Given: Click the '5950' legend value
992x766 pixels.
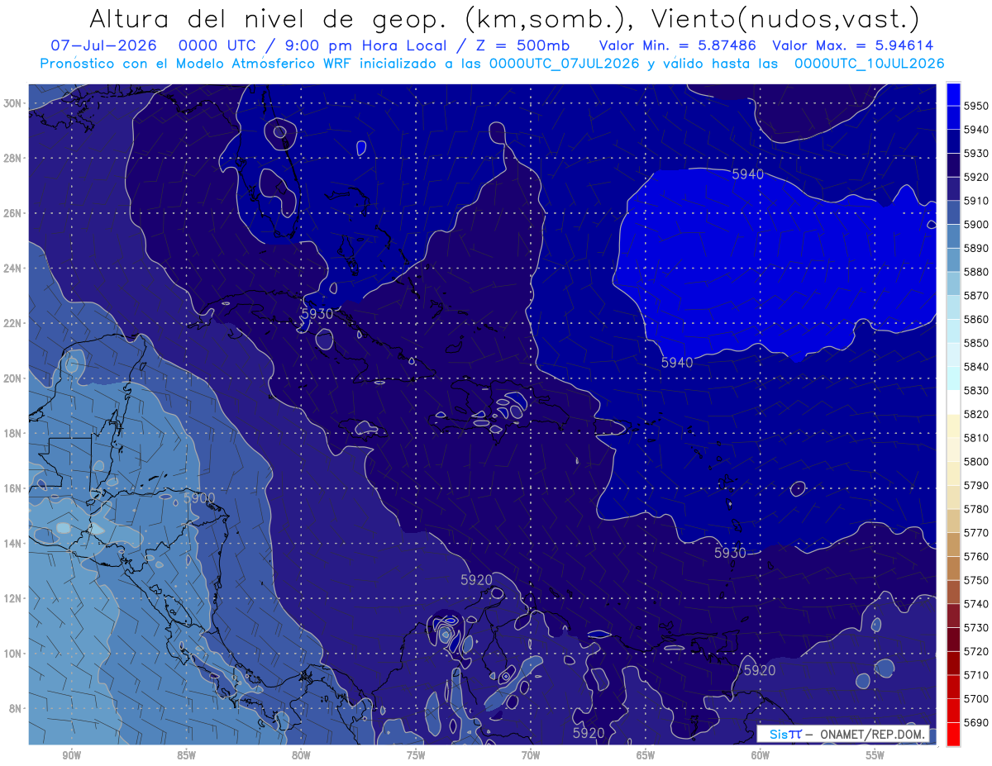Looking at the screenshot, I should point(976,105).
